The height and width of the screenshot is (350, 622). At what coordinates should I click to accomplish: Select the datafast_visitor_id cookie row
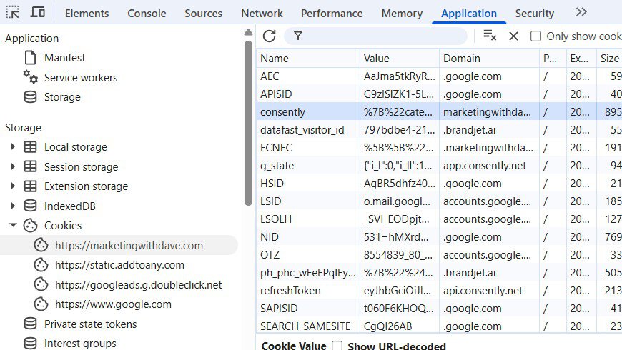439,129
